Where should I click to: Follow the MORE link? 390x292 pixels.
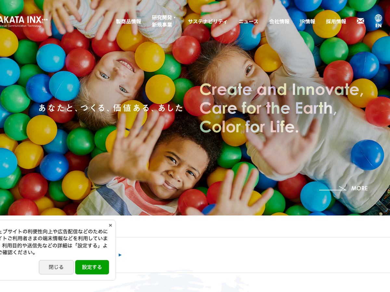pos(359,188)
